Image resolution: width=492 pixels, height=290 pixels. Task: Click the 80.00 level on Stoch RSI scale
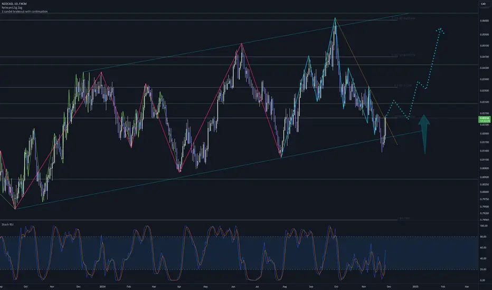click(x=483, y=237)
